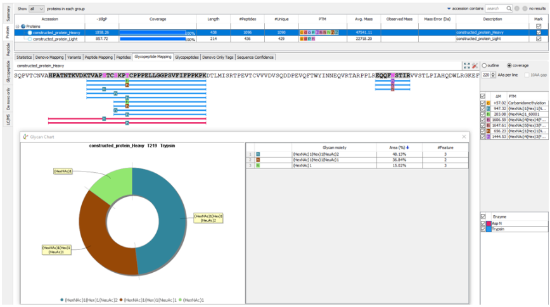Click the full screen expand icon
The image size is (550, 307).
click(x=466, y=65)
